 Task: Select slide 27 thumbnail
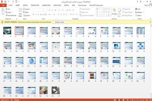tap(31, 61)
